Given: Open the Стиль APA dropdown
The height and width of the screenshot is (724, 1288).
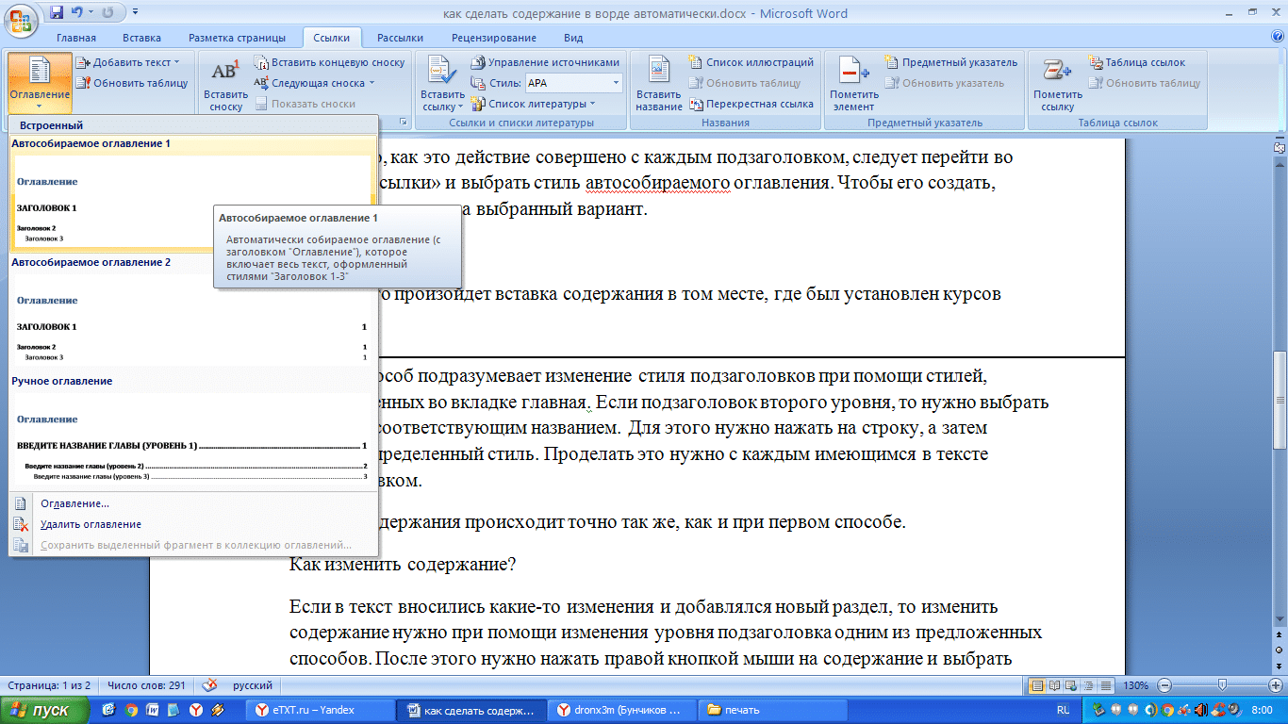Looking at the screenshot, I should click(x=573, y=83).
